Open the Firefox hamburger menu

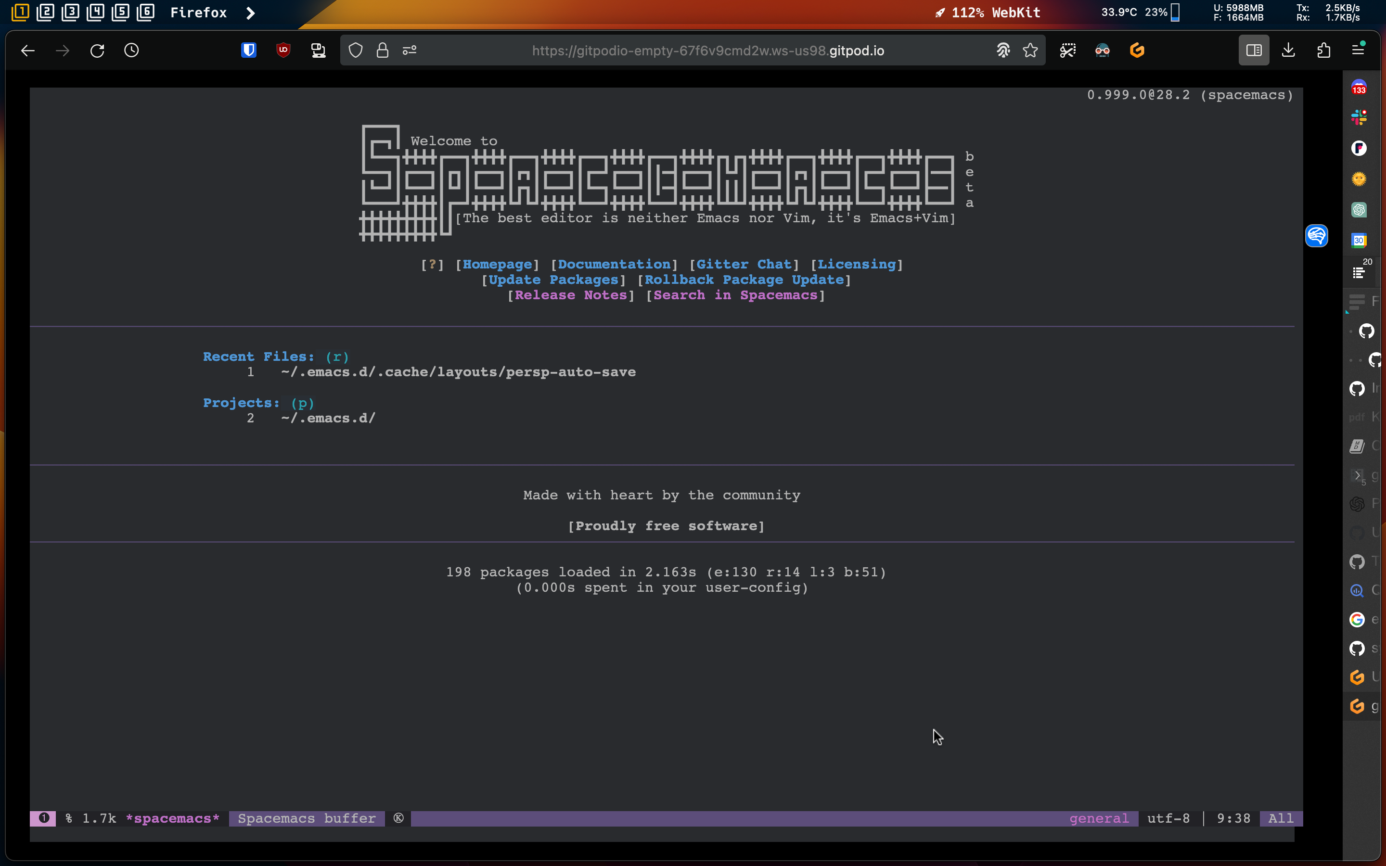pyautogui.click(x=1358, y=50)
